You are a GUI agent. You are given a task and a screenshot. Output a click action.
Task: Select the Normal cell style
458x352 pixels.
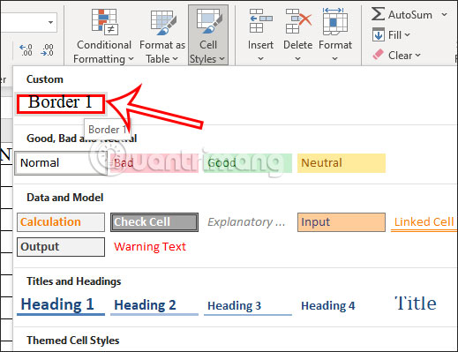click(x=61, y=163)
